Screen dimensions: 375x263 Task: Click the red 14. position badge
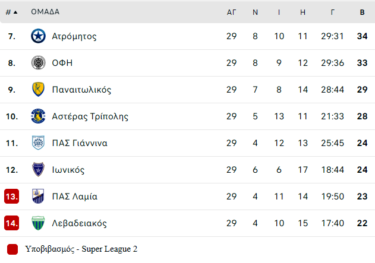[11, 223]
